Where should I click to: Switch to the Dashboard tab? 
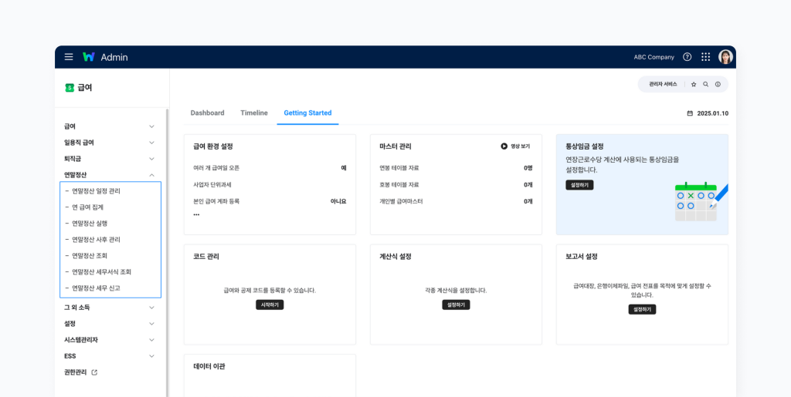tap(207, 113)
